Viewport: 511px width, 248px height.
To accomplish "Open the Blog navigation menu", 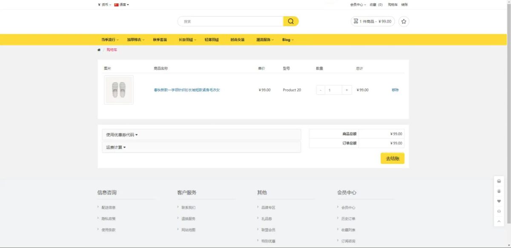I will point(288,40).
